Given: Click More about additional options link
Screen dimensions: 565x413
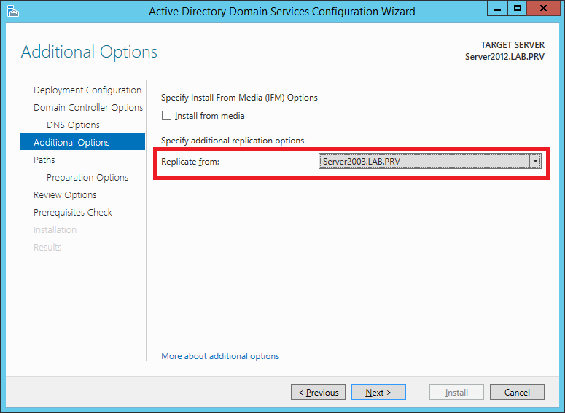Looking at the screenshot, I should [220, 356].
